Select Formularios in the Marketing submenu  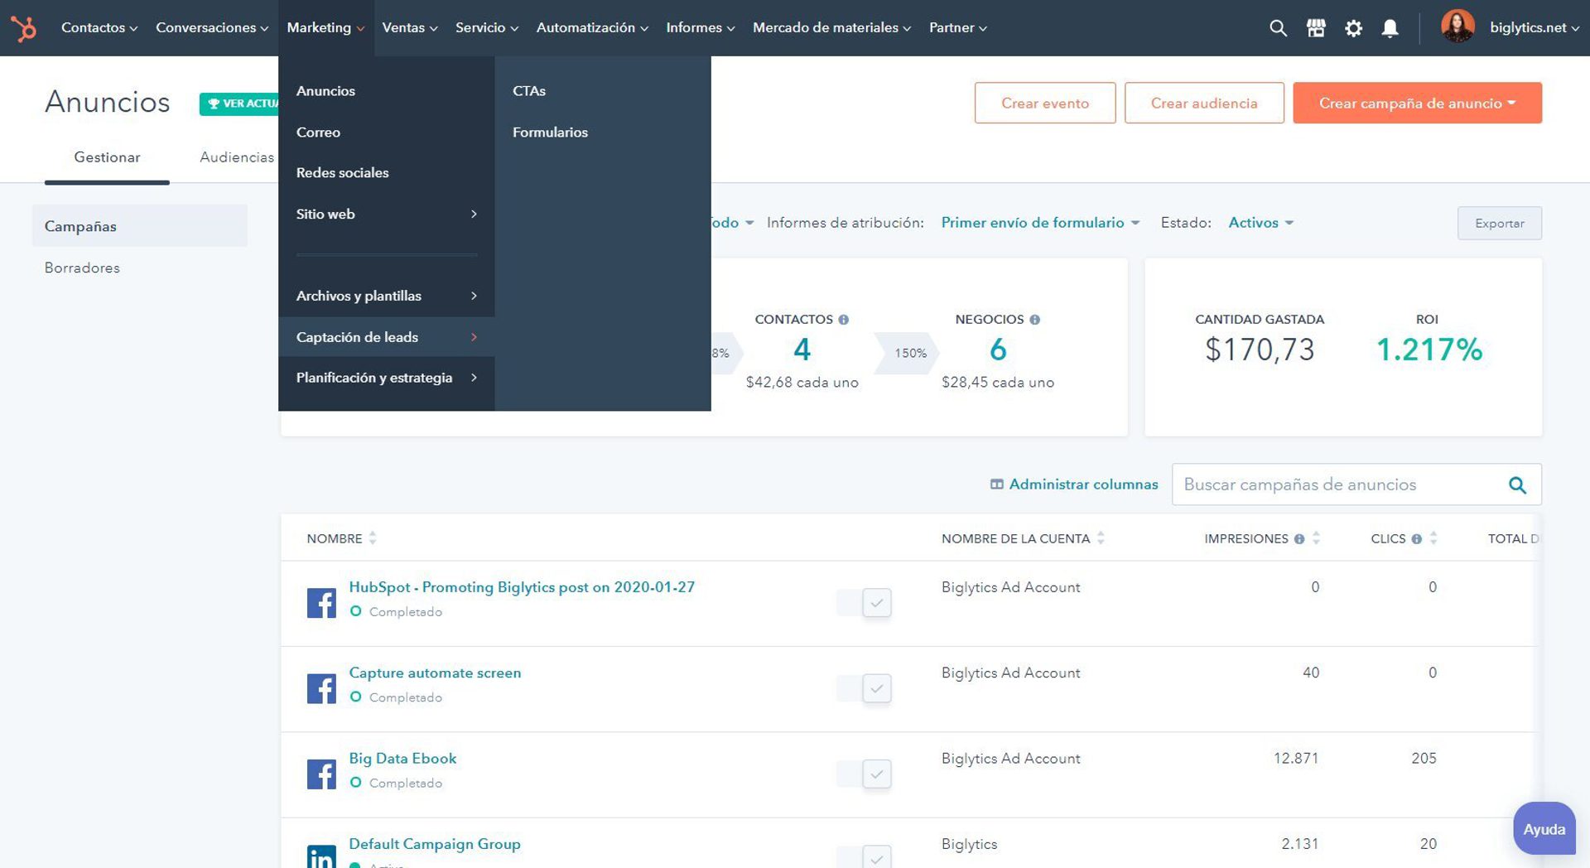point(550,133)
